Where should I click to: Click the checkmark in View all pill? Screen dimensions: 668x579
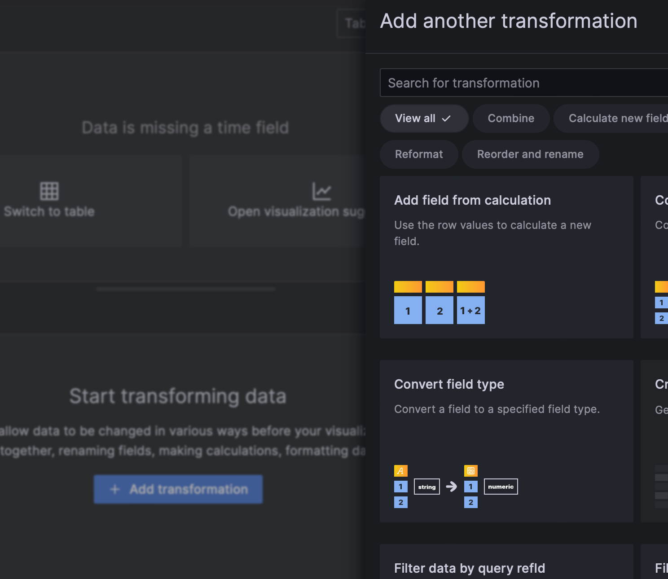click(446, 118)
